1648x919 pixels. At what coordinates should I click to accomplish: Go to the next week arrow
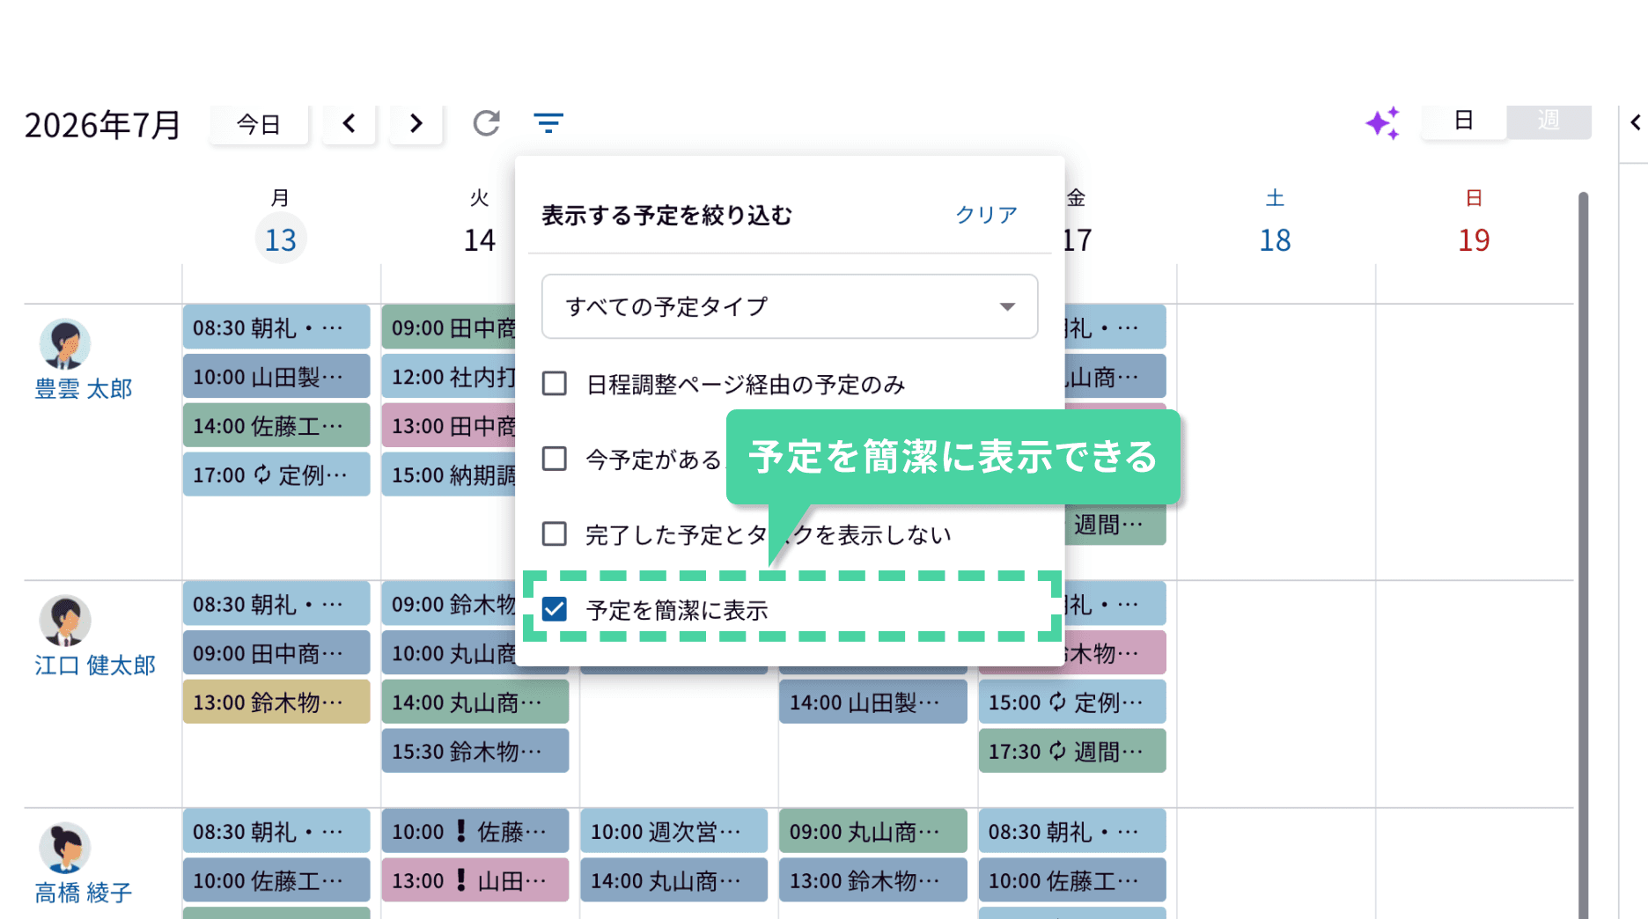(416, 123)
